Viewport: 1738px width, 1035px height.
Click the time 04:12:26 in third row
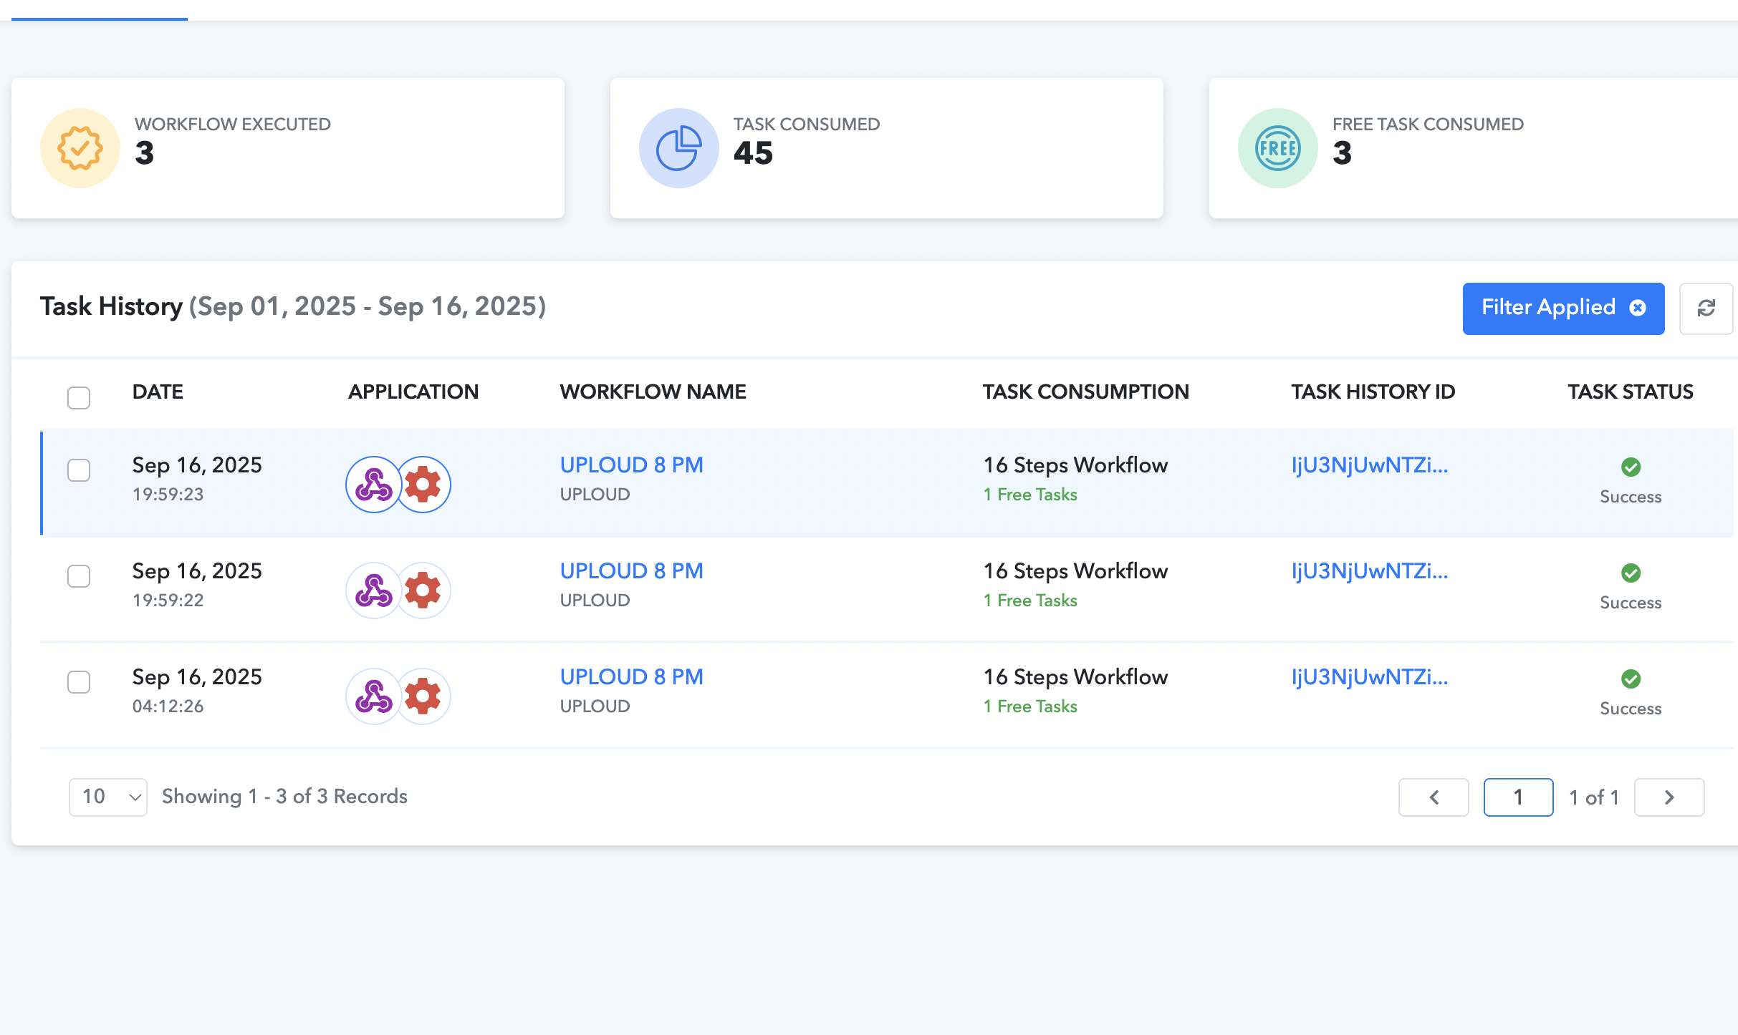(168, 706)
